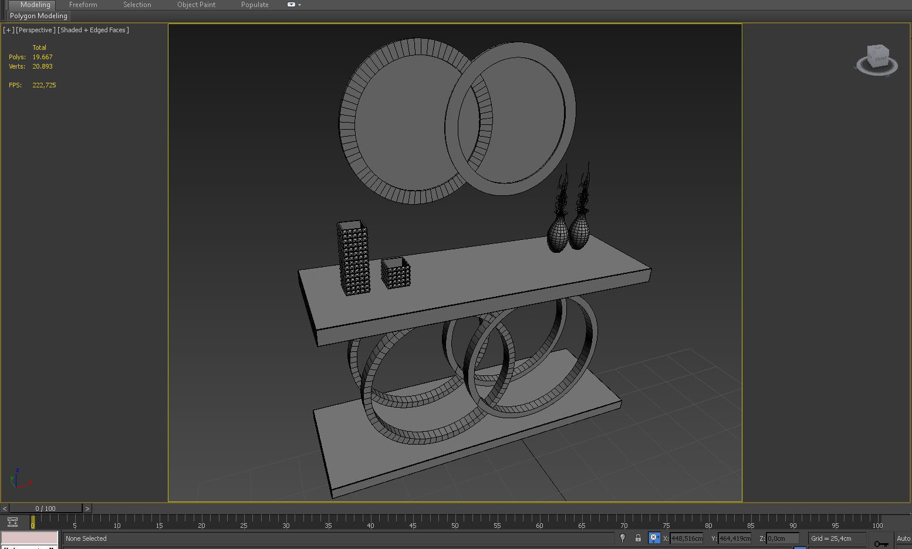Image resolution: width=912 pixels, height=549 pixels.
Task: Open ribbon display options dropdown arrow
Action: pyautogui.click(x=300, y=5)
